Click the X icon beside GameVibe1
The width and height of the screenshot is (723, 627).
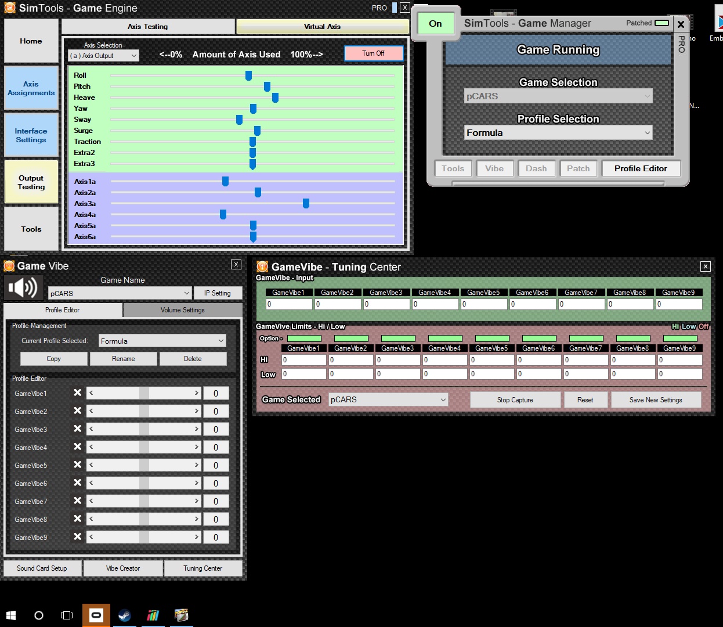(78, 393)
